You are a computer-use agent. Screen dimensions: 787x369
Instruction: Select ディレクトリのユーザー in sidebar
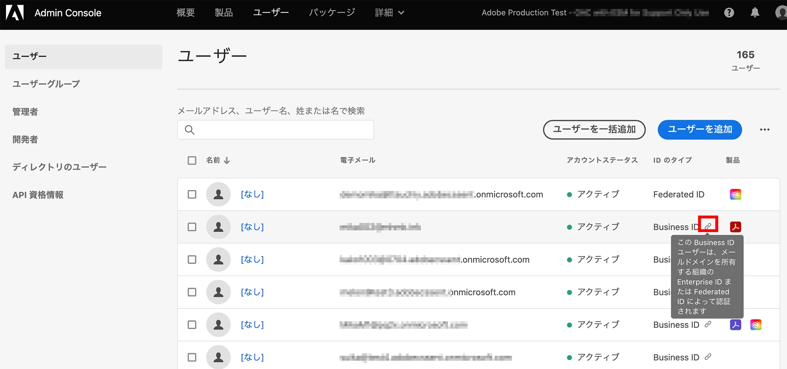59,167
